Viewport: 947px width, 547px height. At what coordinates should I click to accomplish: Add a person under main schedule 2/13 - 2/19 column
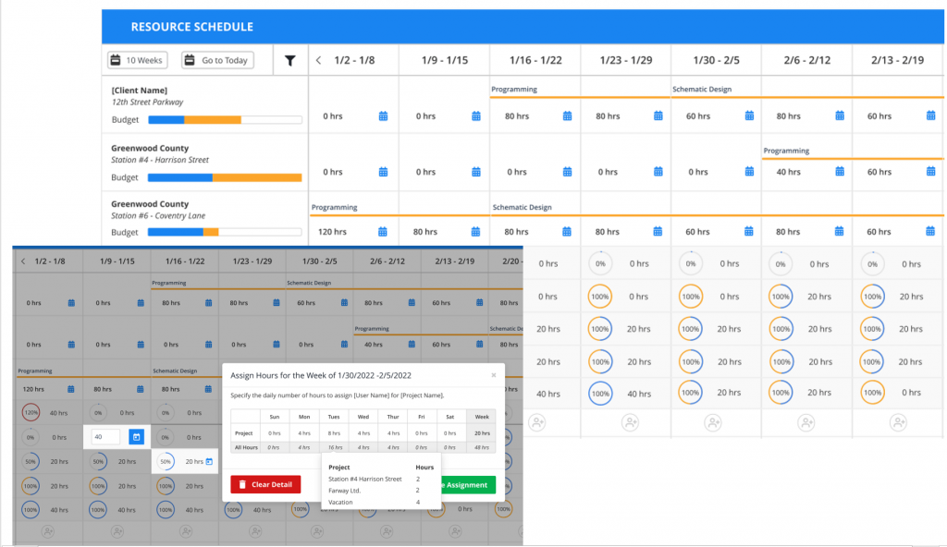pos(898,422)
